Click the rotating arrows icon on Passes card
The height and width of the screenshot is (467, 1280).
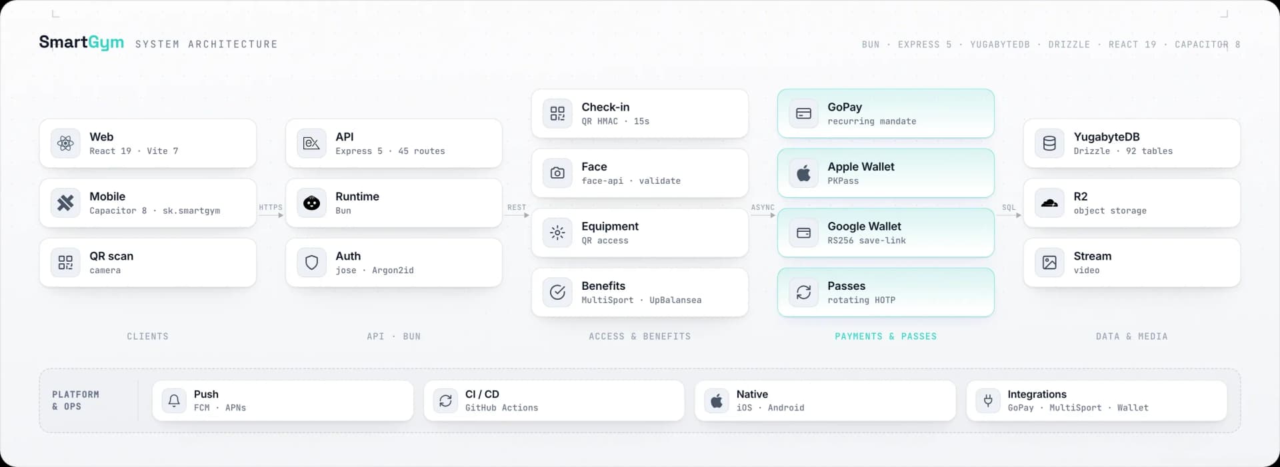pyautogui.click(x=803, y=292)
